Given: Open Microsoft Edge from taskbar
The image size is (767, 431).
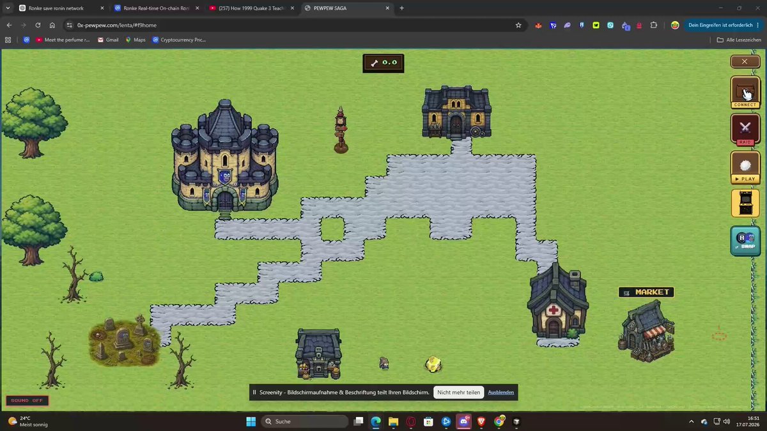Looking at the screenshot, I should pos(376,421).
